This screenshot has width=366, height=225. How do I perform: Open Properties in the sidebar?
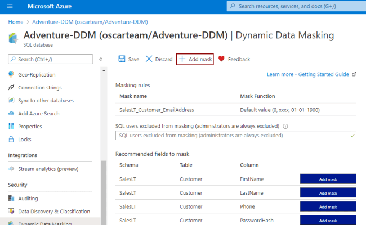click(30, 127)
